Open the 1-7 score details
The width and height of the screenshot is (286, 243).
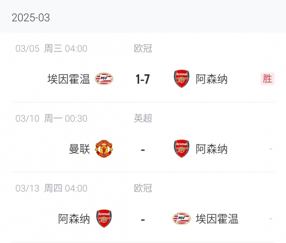(143, 79)
